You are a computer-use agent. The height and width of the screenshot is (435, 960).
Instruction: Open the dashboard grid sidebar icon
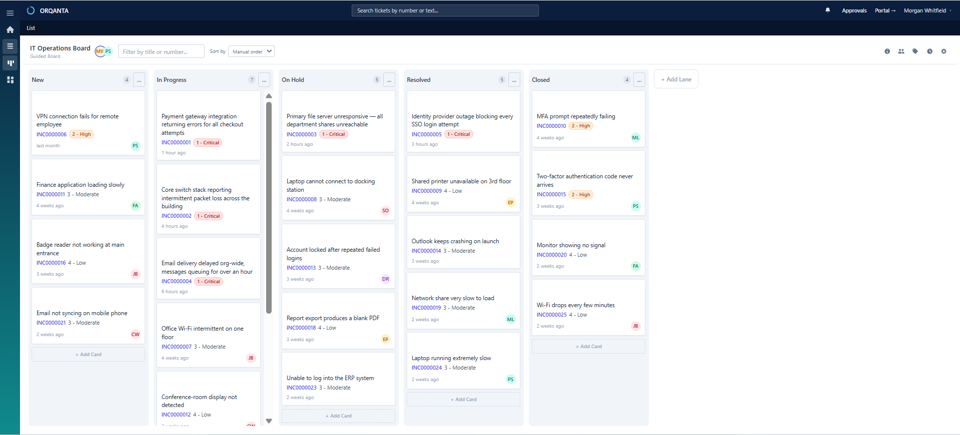[10, 80]
